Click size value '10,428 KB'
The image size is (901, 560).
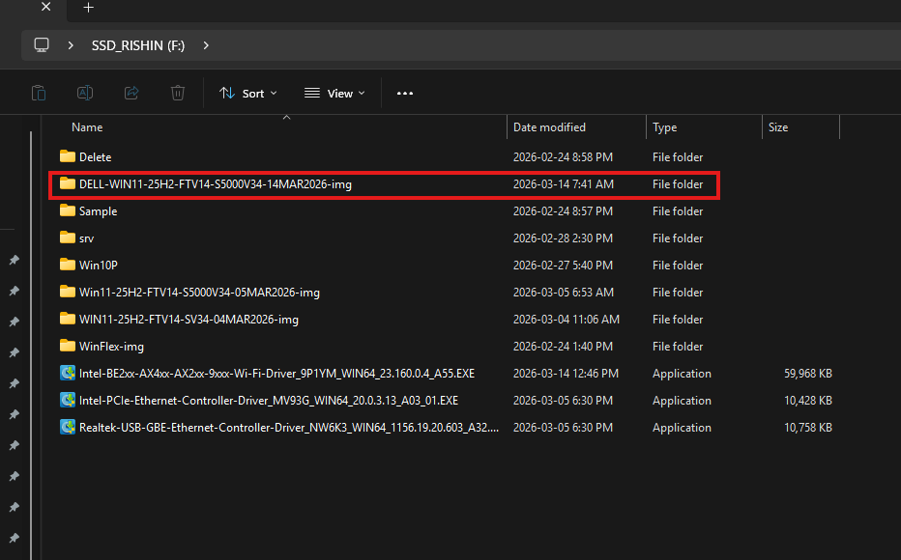(808, 401)
